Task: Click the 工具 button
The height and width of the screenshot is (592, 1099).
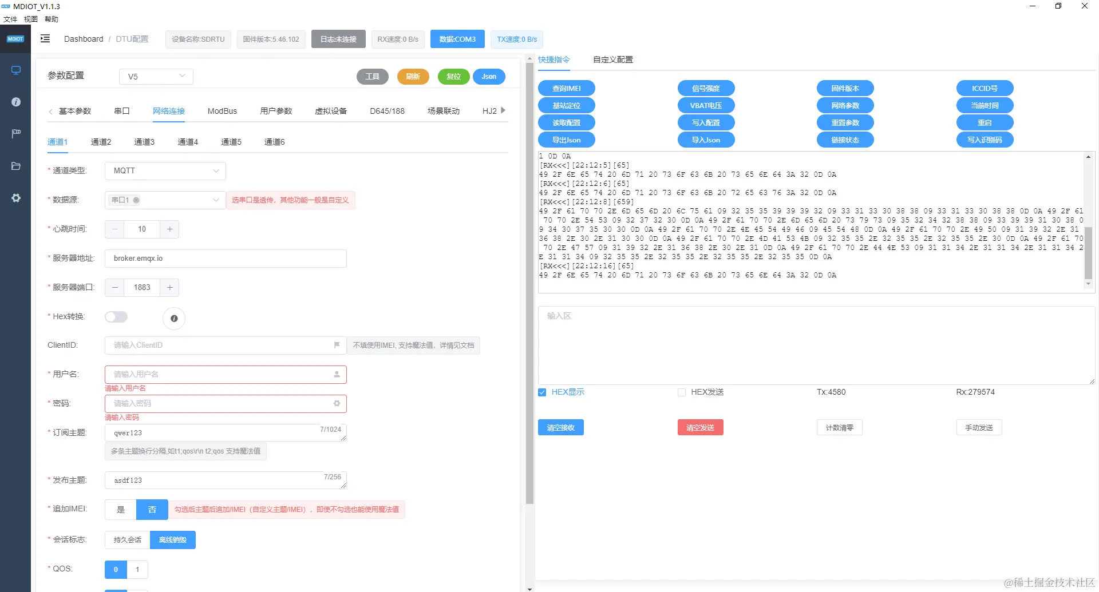Action: pyautogui.click(x=373, y=76)
